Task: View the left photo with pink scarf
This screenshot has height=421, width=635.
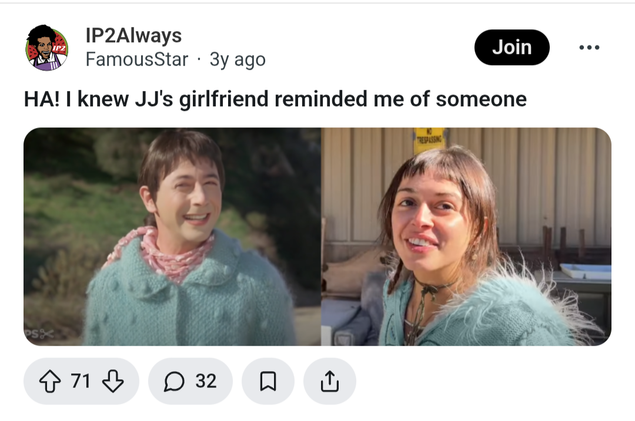Action: 172,237
